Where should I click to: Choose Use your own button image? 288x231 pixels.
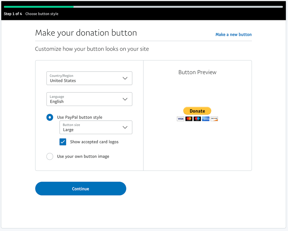coord(50,156)
